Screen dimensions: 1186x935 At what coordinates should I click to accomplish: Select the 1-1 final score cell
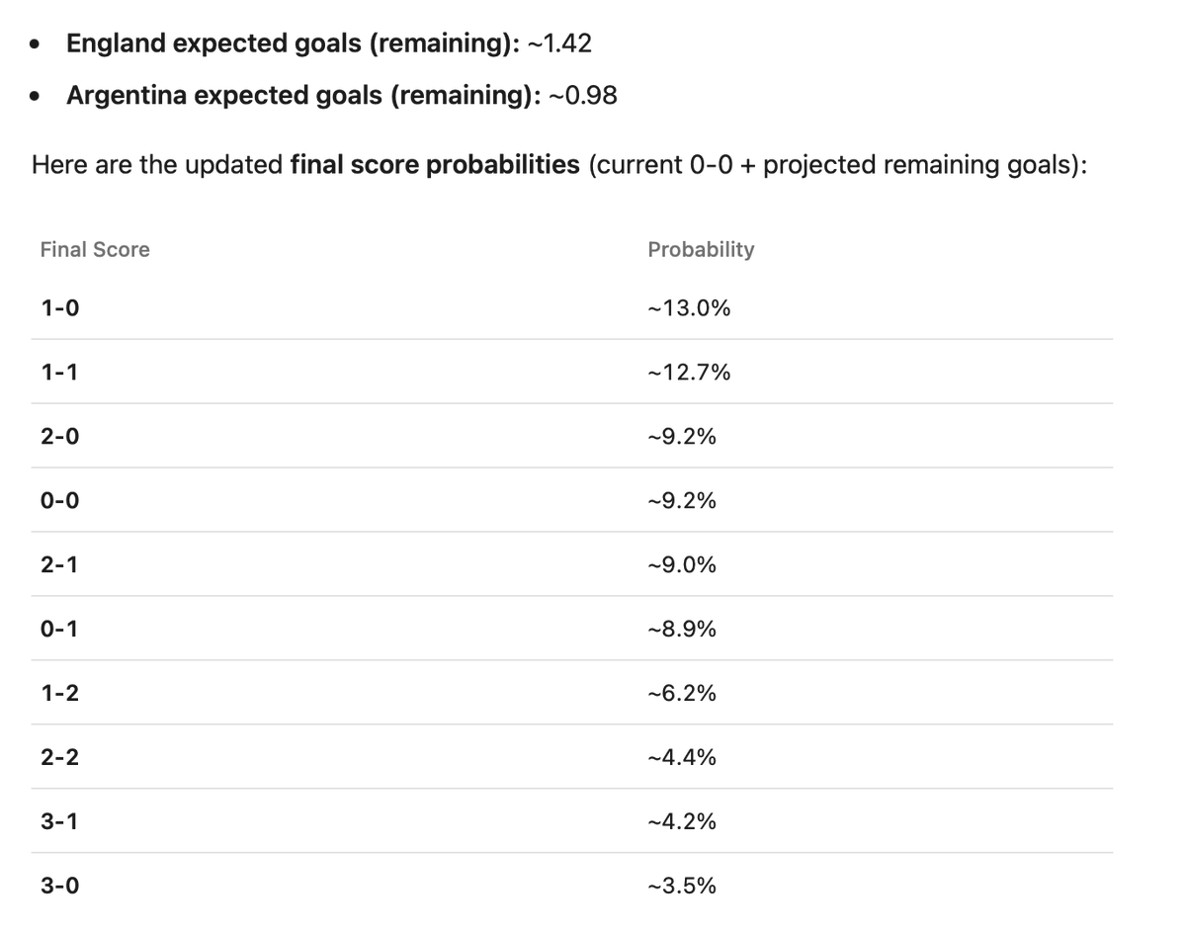click(x=59, y=373)
